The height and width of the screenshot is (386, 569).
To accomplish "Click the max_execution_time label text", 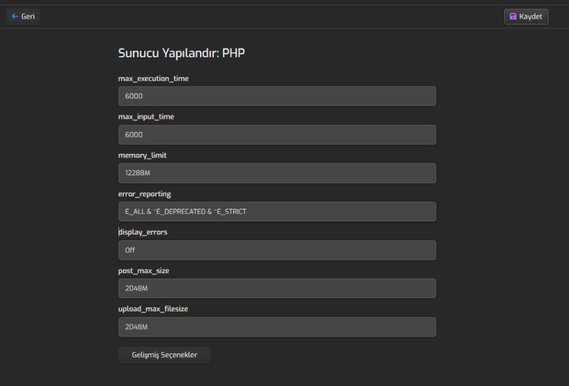I will click(153, 78).
